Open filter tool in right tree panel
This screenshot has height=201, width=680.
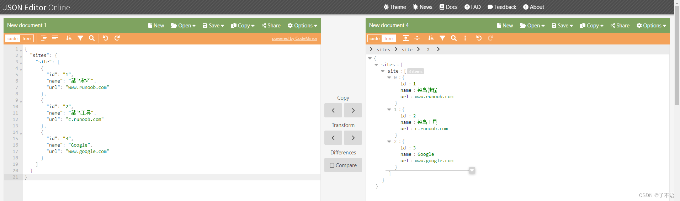click(442, 38)
